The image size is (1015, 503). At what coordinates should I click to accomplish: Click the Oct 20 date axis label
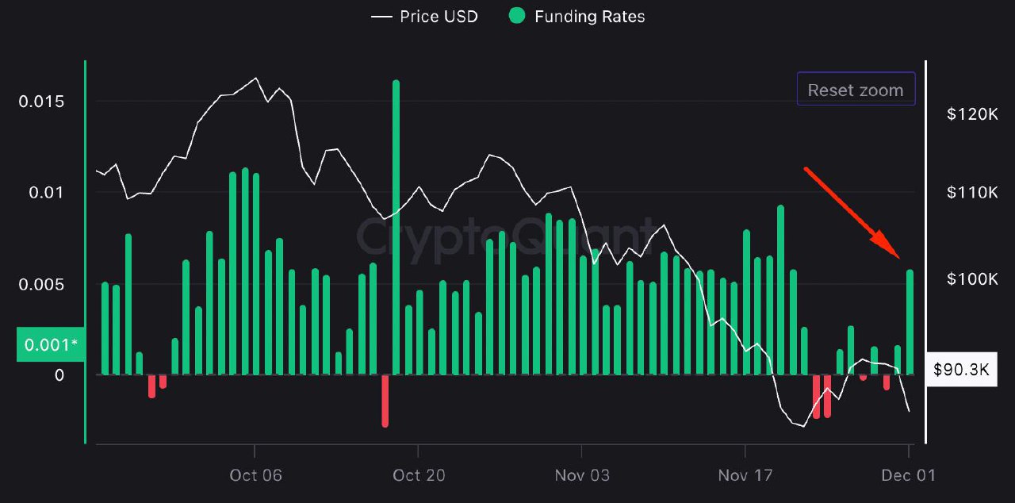point(419,475)
